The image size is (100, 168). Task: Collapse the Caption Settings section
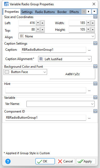[95, 43]
